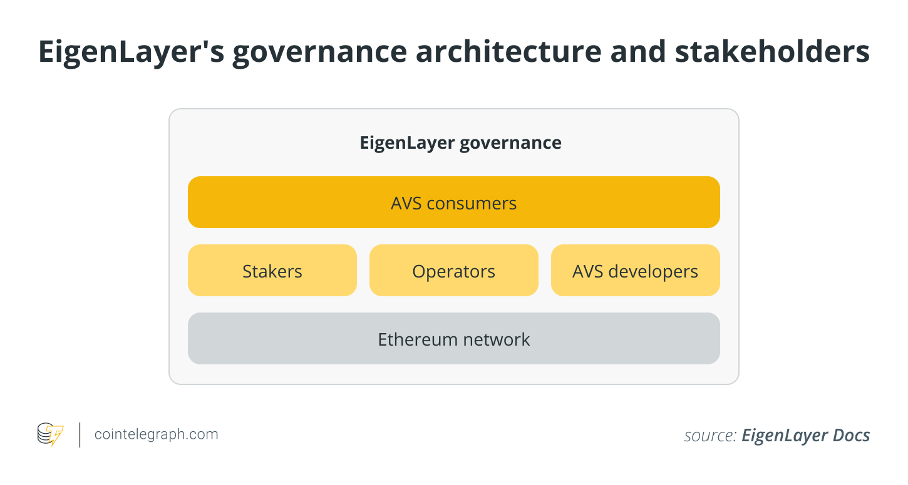908x485 pixels.
Task: Expand the AVS developers section
Action: coord(635,271)
